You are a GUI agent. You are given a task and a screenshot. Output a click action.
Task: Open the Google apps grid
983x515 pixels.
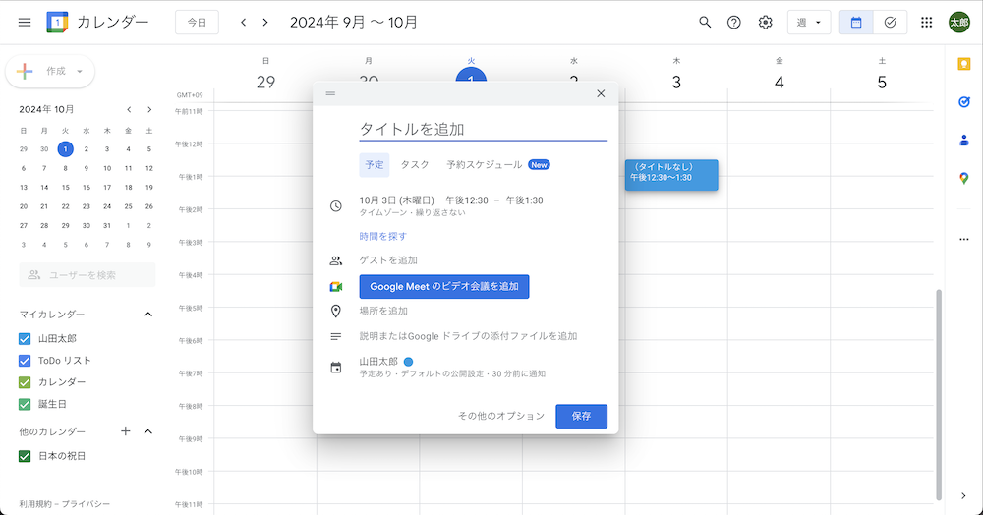tap(926, 22)
